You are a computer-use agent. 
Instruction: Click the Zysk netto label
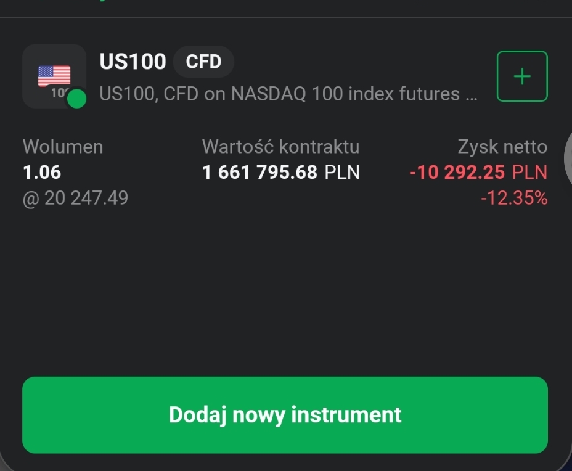(502, 147)
